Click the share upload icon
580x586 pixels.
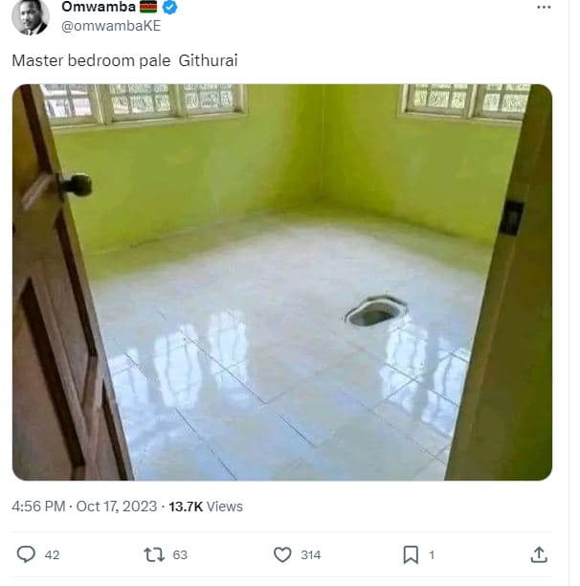tap(539, 554)
